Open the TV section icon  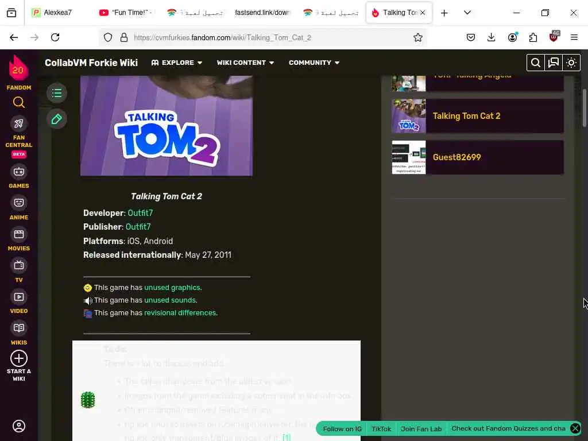(19, 265)
